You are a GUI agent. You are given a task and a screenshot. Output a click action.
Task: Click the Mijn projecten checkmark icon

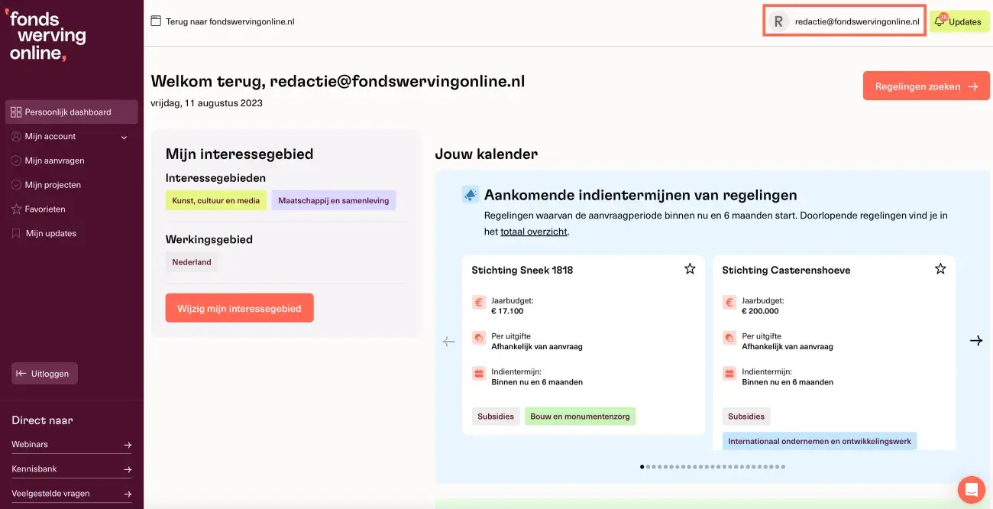pos(16,185)
